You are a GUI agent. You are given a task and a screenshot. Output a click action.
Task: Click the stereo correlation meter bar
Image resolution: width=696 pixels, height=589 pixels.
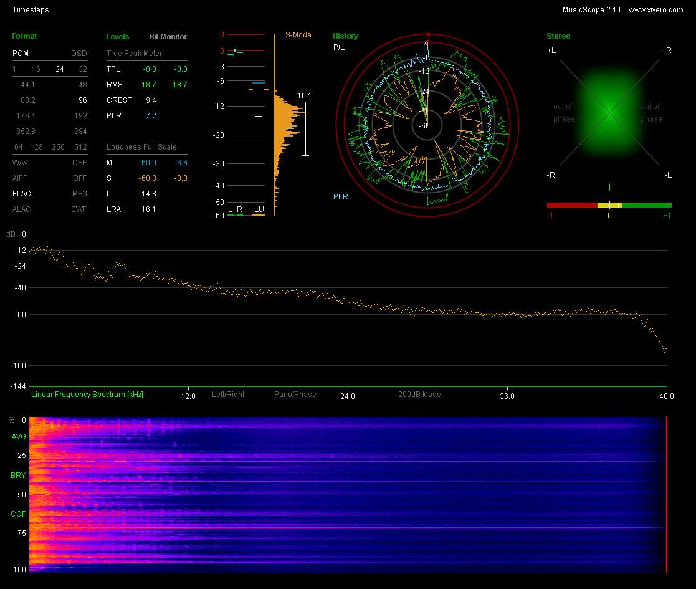609,204
